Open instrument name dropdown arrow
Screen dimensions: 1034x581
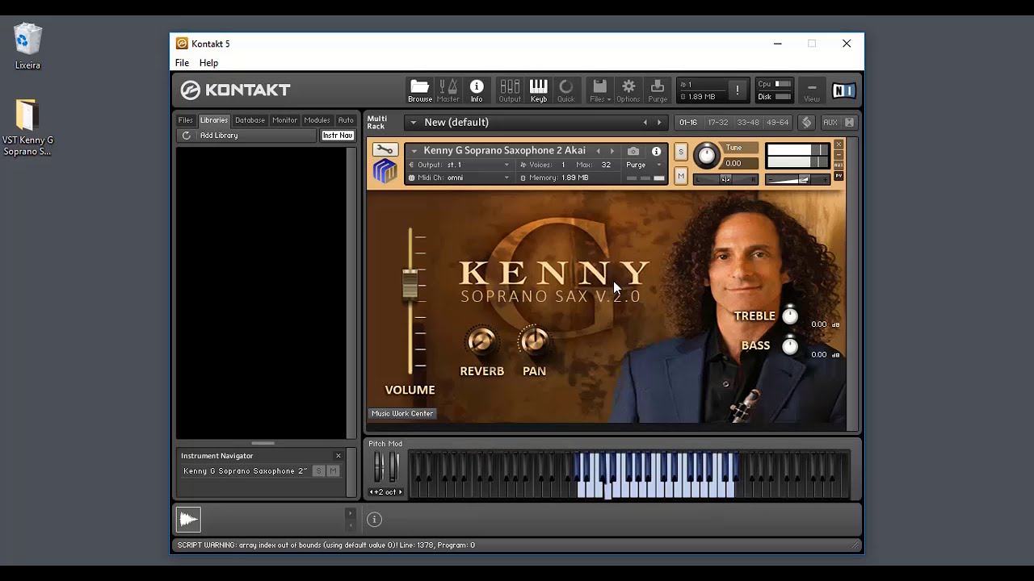(x=414, y=151)
